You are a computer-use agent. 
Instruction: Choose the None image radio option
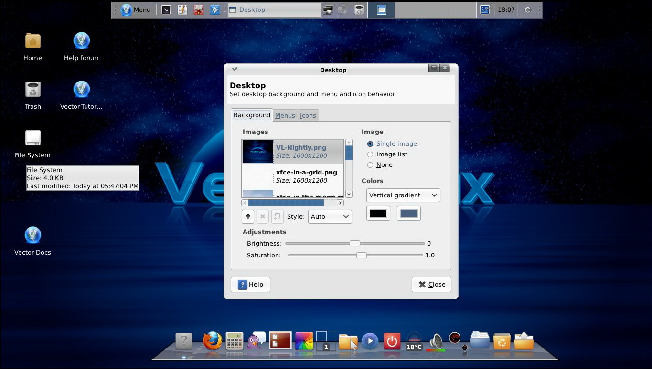(380, 164)
